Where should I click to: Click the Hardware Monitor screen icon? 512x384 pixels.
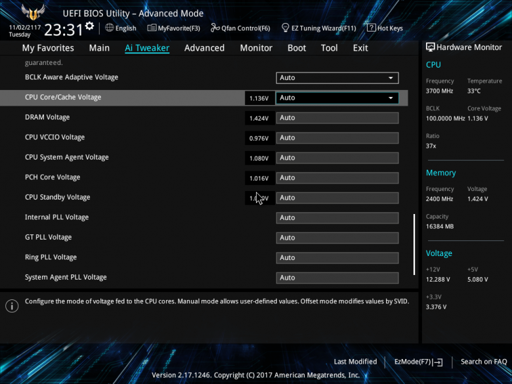(x=431, y=47)
